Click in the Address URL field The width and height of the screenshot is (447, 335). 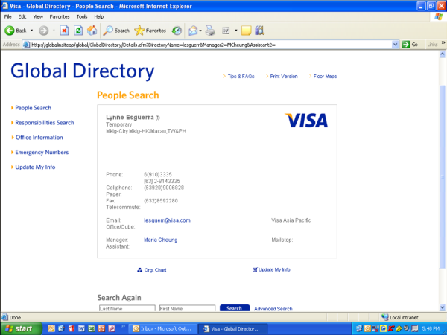(211, 45)
